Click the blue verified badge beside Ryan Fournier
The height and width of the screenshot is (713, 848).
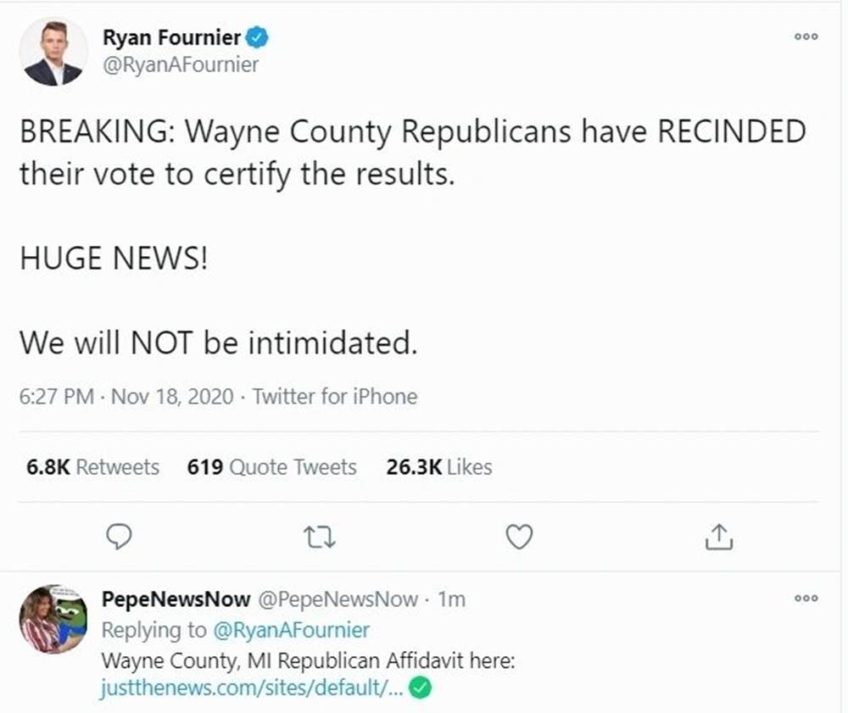257,37
